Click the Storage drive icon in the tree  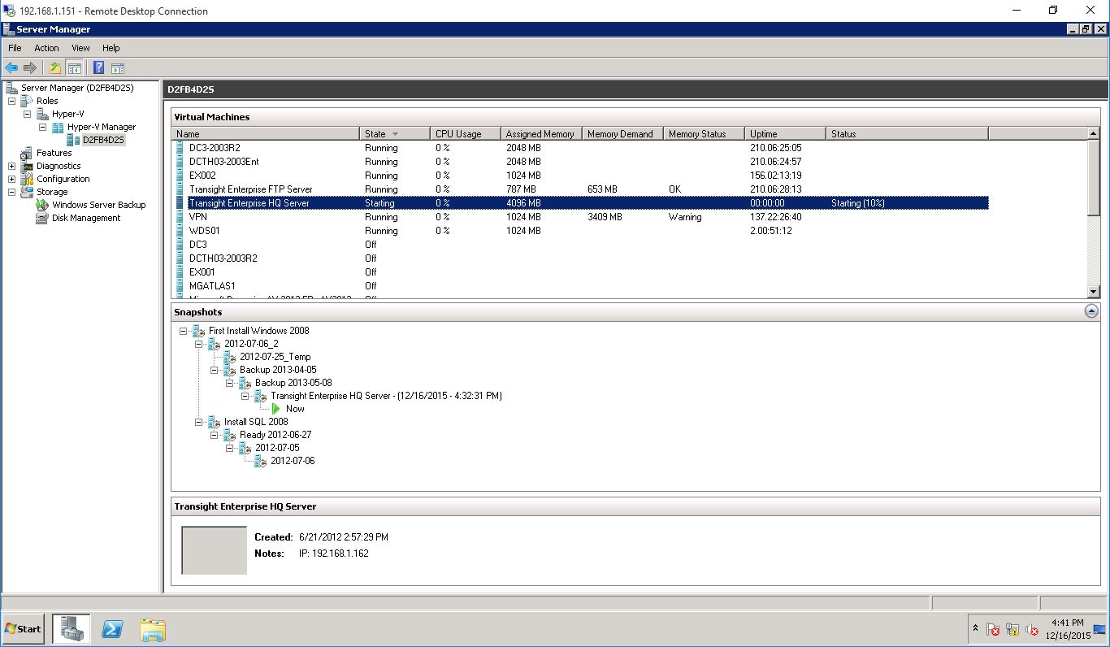click(x=27, y=192)
